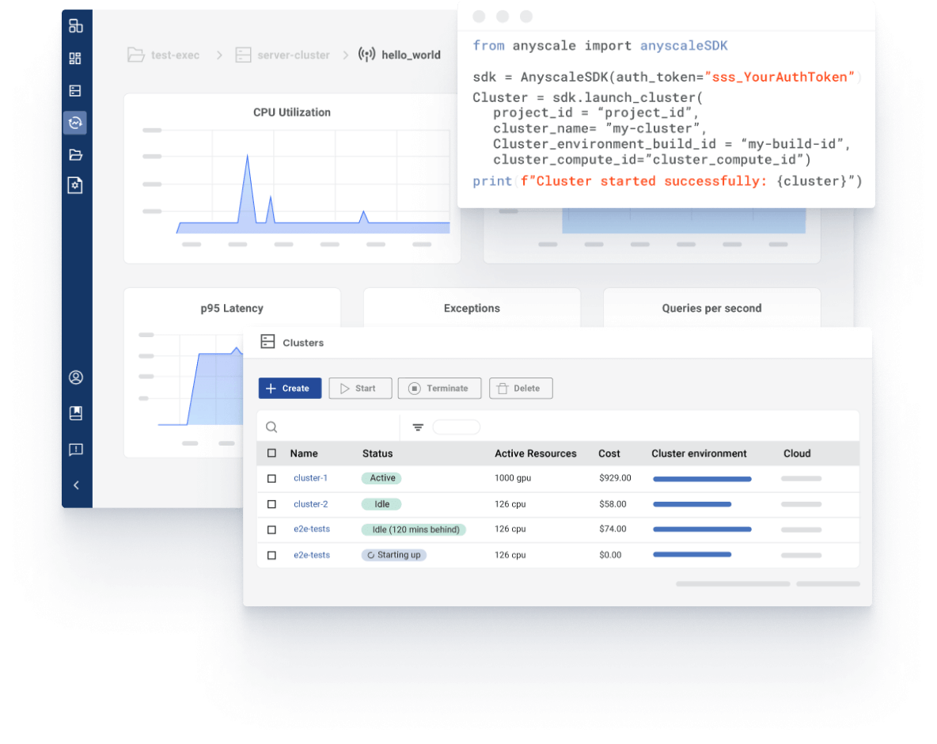This screenshot has height=744, width=937.
Task: Click the $0.00 cost cell
Action: (x=611, y=555)
